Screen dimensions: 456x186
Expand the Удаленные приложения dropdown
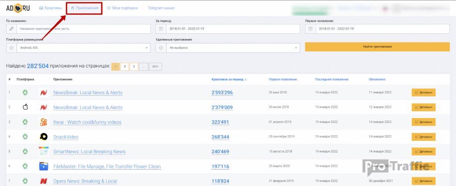(228, 47)
